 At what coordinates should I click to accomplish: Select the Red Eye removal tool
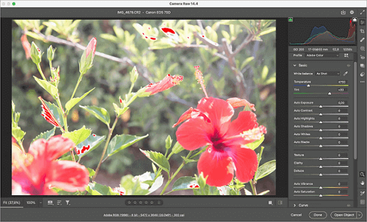pyautogui.click(x=362, y=57)
